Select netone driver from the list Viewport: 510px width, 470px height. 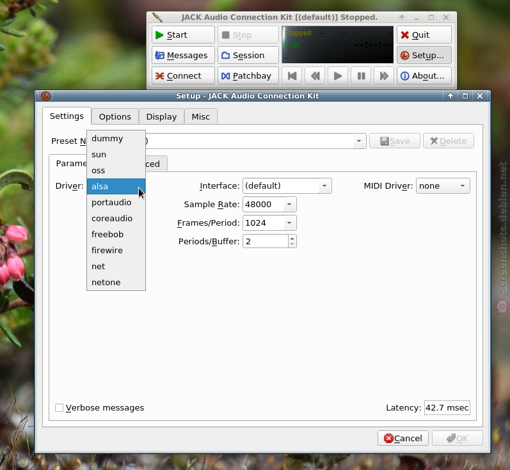click(x=116, y=282)
